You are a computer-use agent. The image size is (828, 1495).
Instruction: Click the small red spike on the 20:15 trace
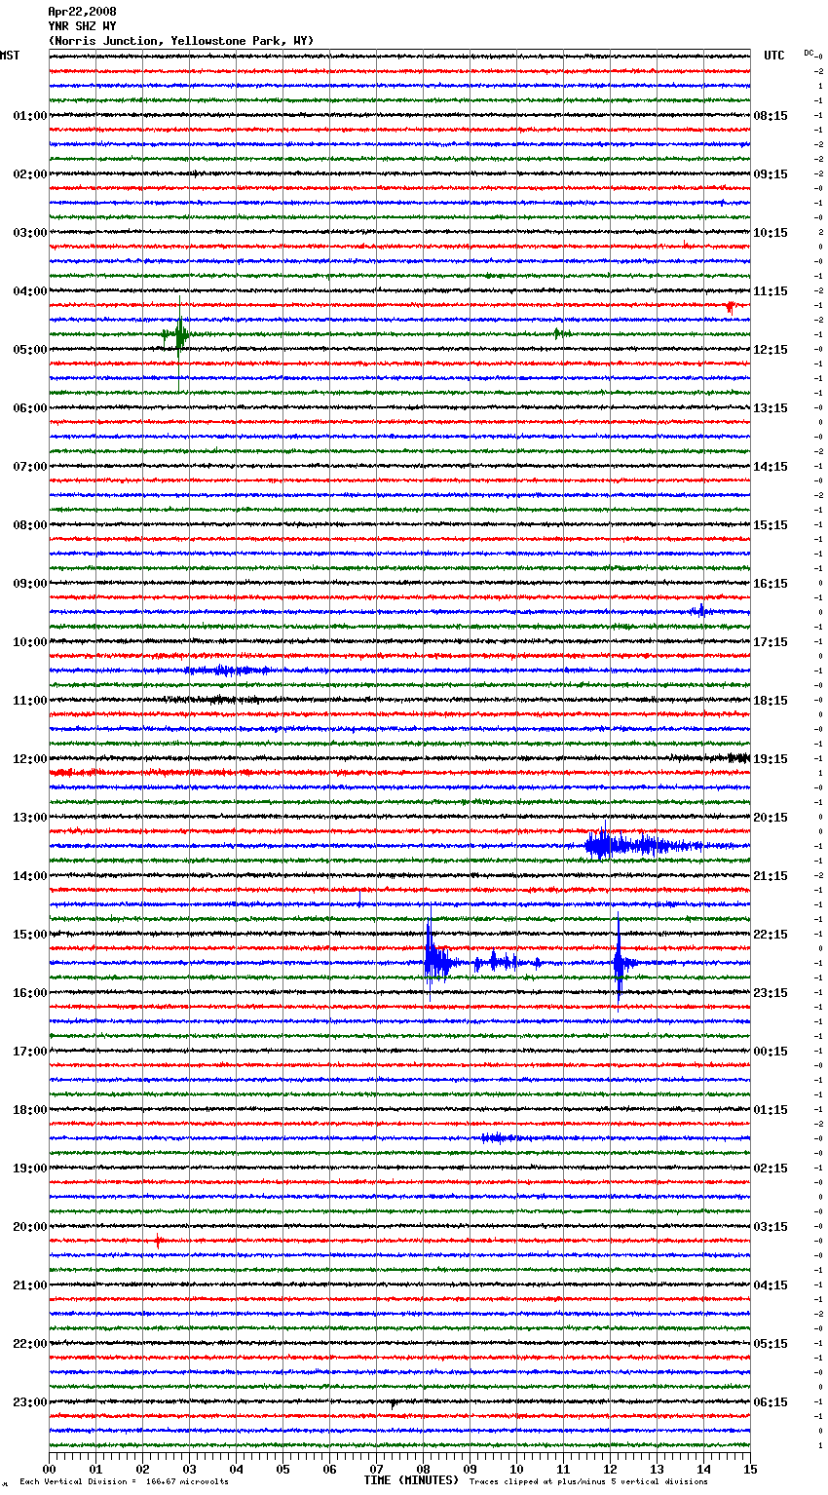pos(158,1242)
